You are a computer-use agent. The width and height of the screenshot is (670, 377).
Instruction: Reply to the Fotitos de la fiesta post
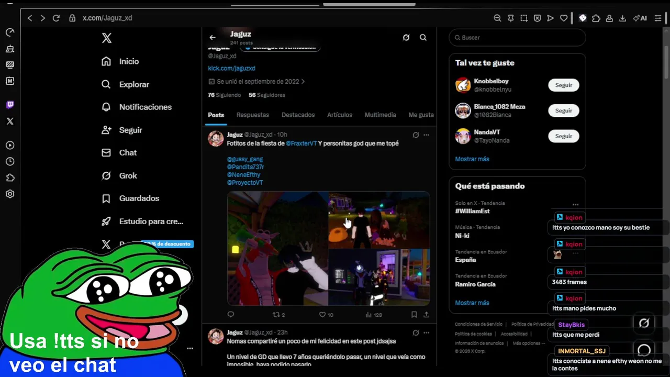coord(231,315)
